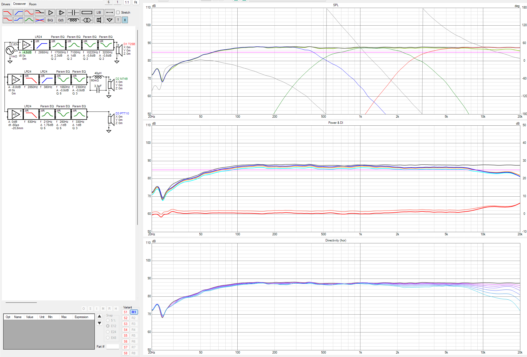Viewport: 527px width, 357px height.
Task: Select the LR24 530Hz low-pass block
Action: pyautogui.click(x=31, y=114)
